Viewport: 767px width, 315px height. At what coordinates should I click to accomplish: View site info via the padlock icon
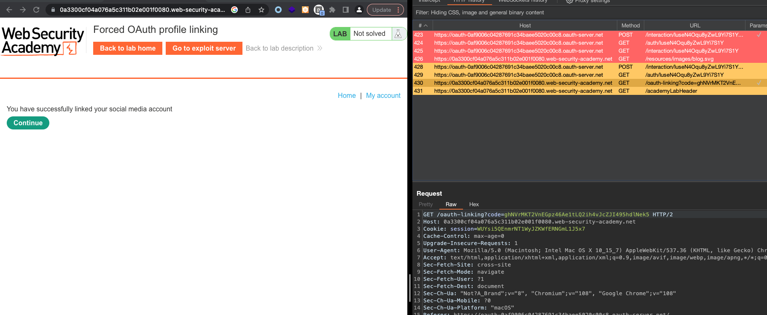[53, 10]
